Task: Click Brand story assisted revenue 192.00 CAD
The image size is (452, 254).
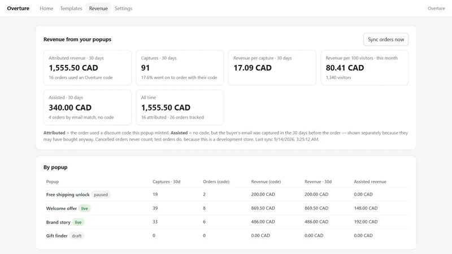Action: (366, 222)
